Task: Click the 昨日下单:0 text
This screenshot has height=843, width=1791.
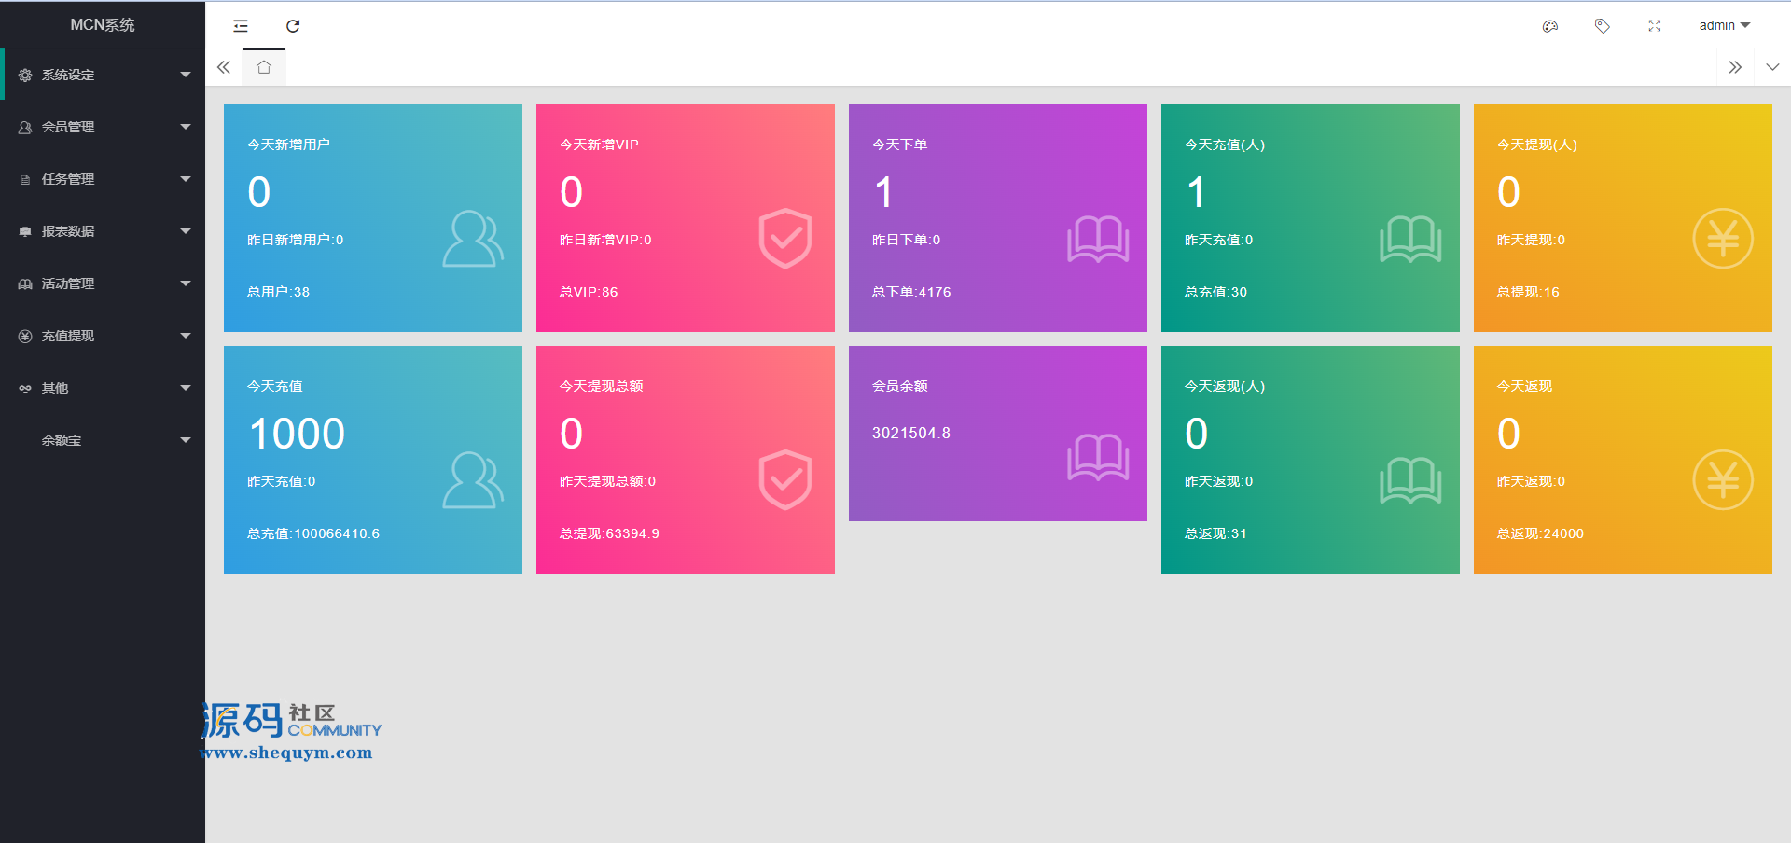Action: tap(906, 240)
